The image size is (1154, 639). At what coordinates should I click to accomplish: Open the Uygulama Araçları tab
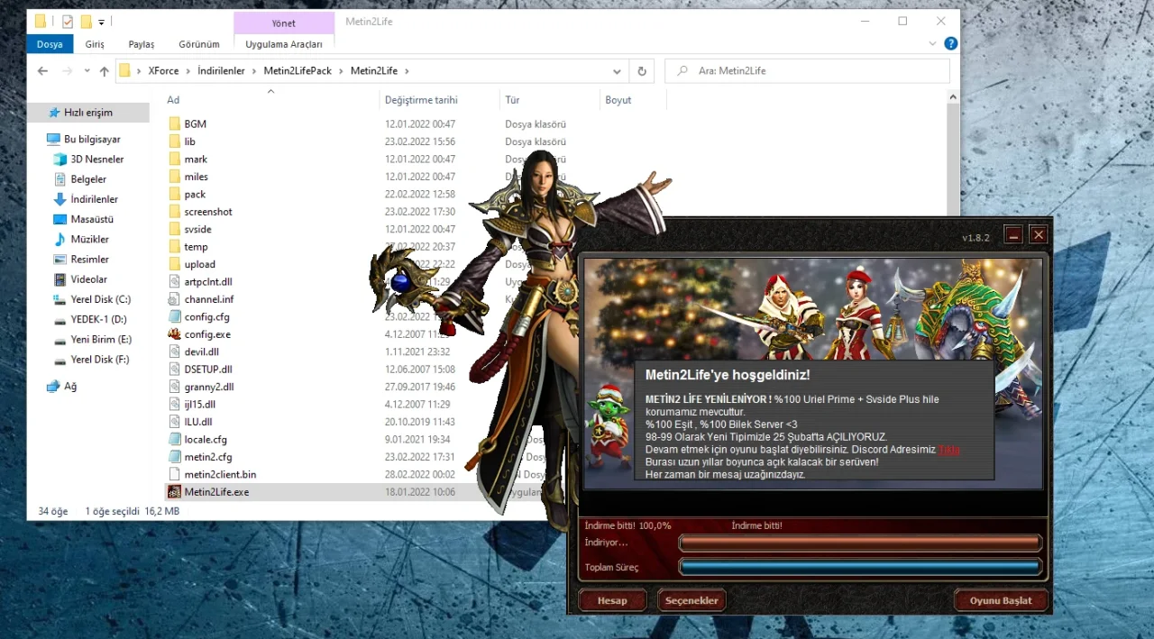284,44
